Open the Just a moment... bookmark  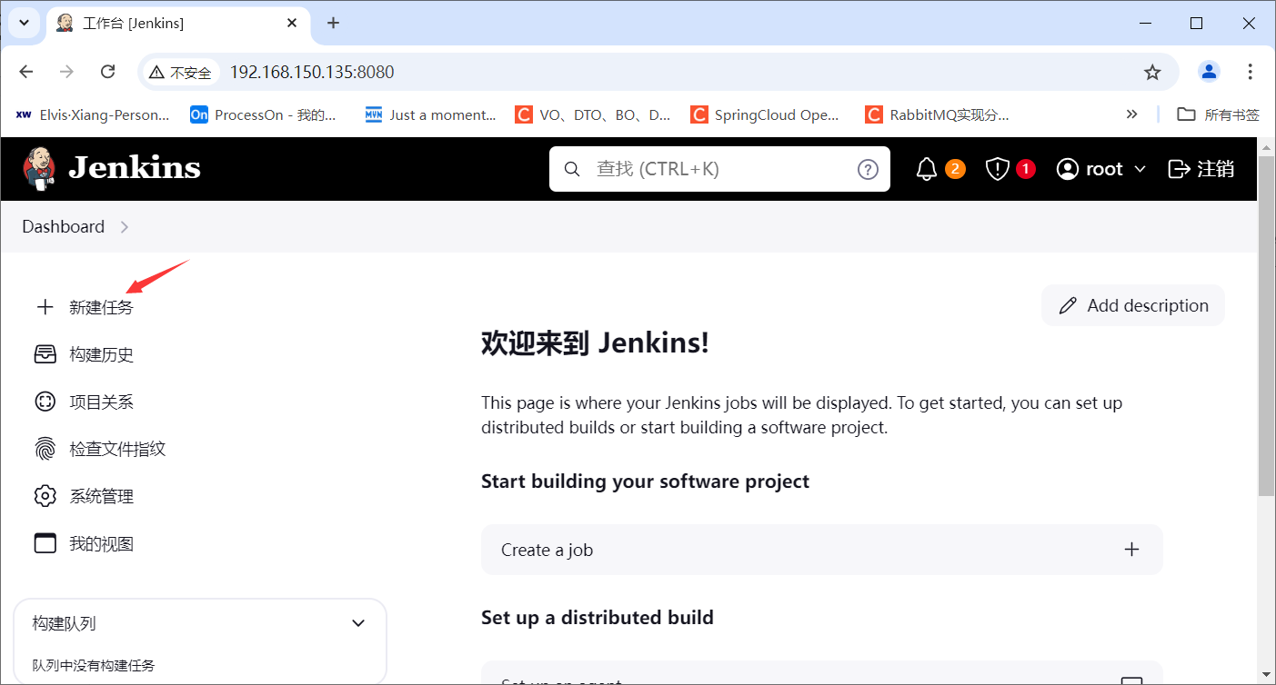(431, 114)
